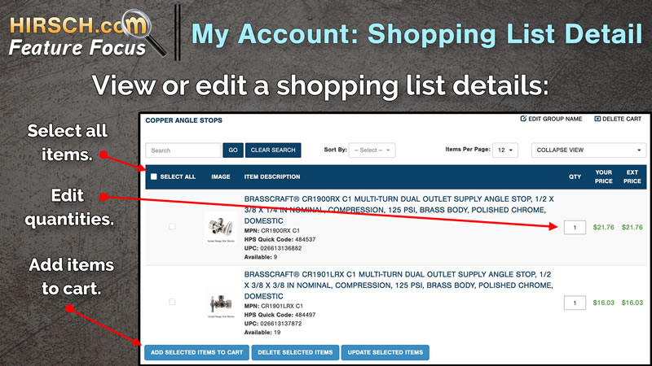Click UPC 026613136882 text

273,249
